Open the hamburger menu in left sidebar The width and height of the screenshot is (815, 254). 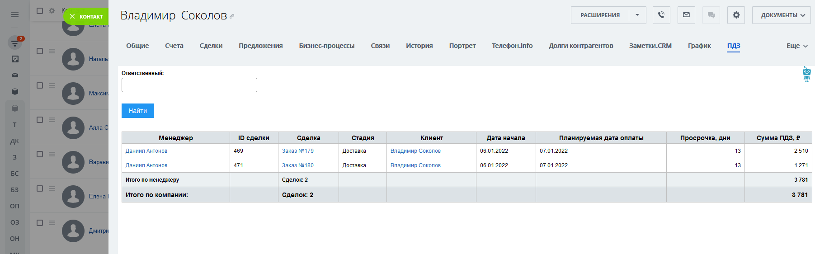(x=15, y=14)
